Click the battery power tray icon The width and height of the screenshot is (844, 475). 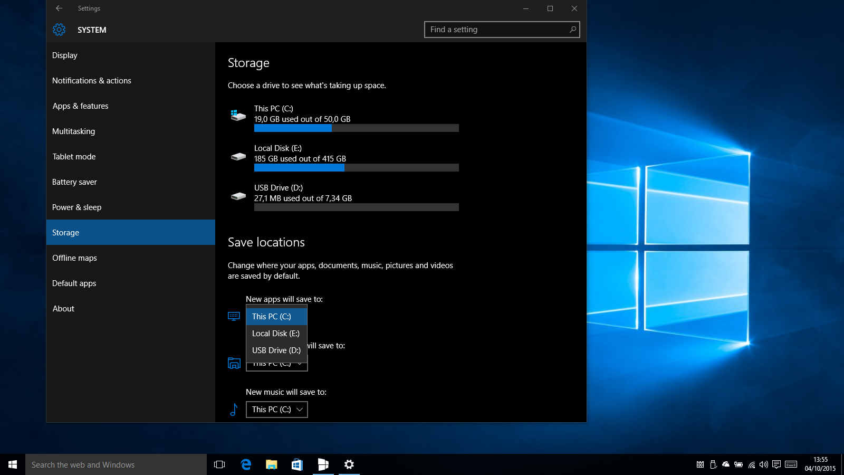point(738,464)
